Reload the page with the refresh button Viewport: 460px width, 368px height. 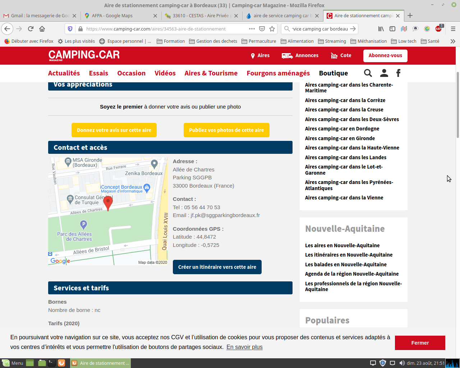31,29
